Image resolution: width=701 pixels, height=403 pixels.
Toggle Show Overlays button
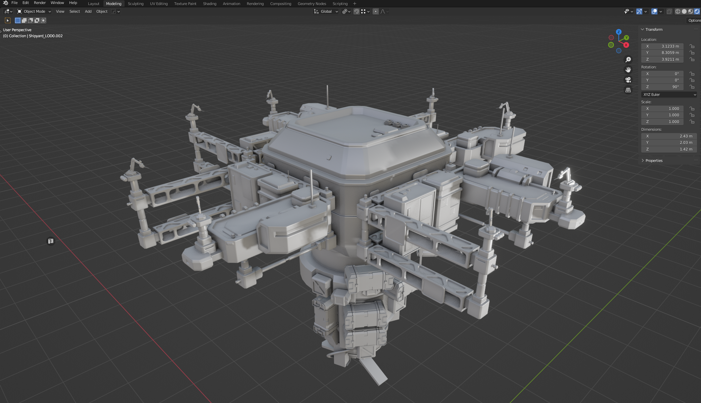click(x=654, y=11)
